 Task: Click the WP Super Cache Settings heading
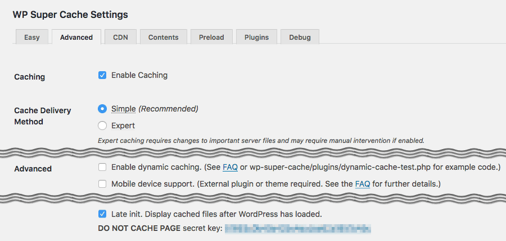coord(70,15)
